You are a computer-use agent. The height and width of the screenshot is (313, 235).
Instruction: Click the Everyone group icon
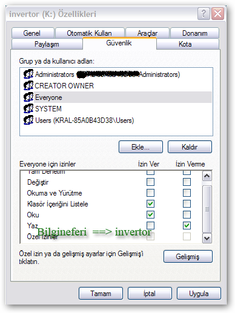pyautogui.click(x=28, y=97)
